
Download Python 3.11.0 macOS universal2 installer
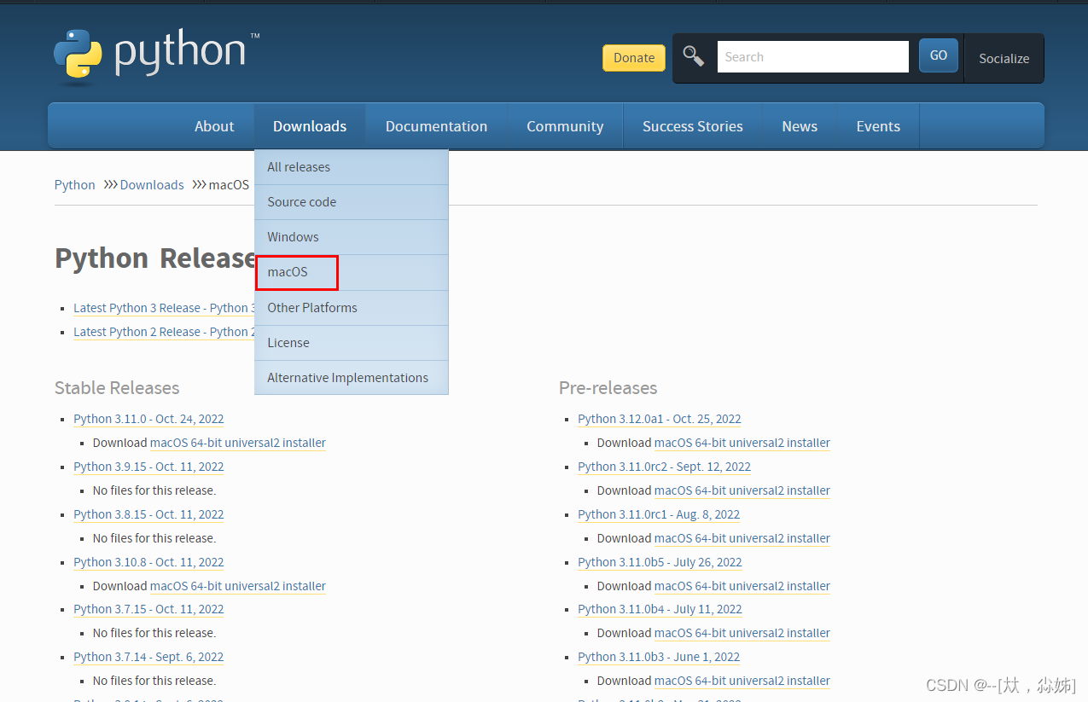coord(238,443)
